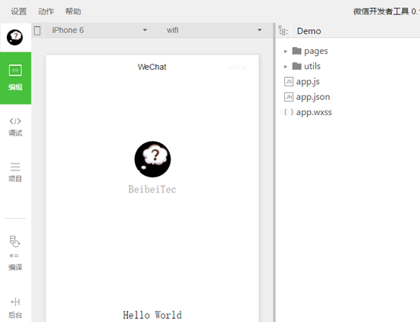Click the WeChat title in simulator
420x322 pixels.
coord(152,67)
